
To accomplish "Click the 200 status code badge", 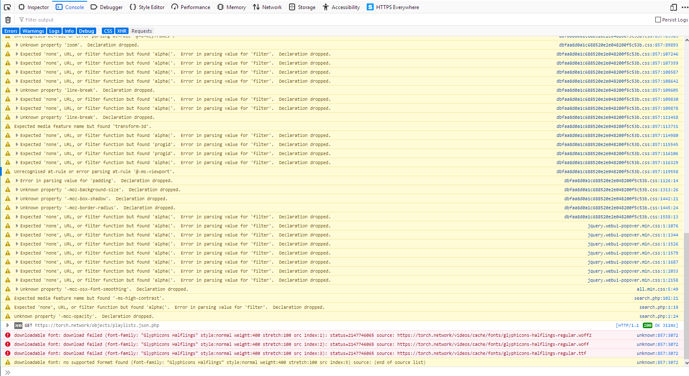I will click(x=647, y=326).
